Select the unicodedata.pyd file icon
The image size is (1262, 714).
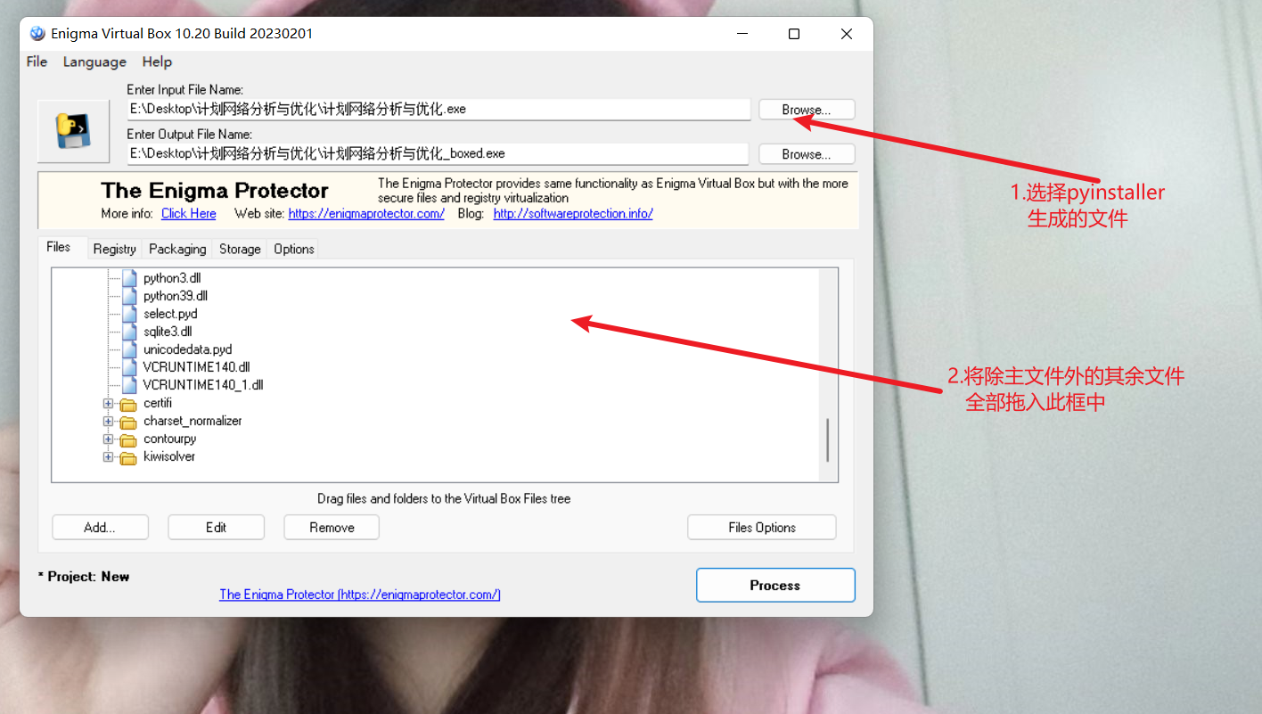pyautogui.click(x=130, y=349)
